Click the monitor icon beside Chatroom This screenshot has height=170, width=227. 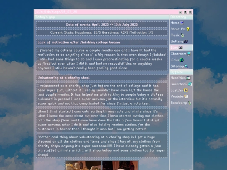click(x=189, y=54)
